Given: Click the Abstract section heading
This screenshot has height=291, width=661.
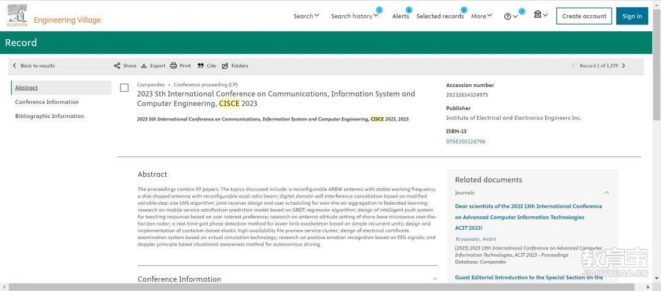Looking at the screenshot, I should 152,174.
